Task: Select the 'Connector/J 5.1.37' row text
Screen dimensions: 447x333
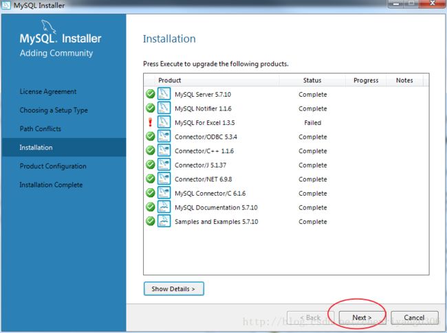Action: tap(200, 165)
